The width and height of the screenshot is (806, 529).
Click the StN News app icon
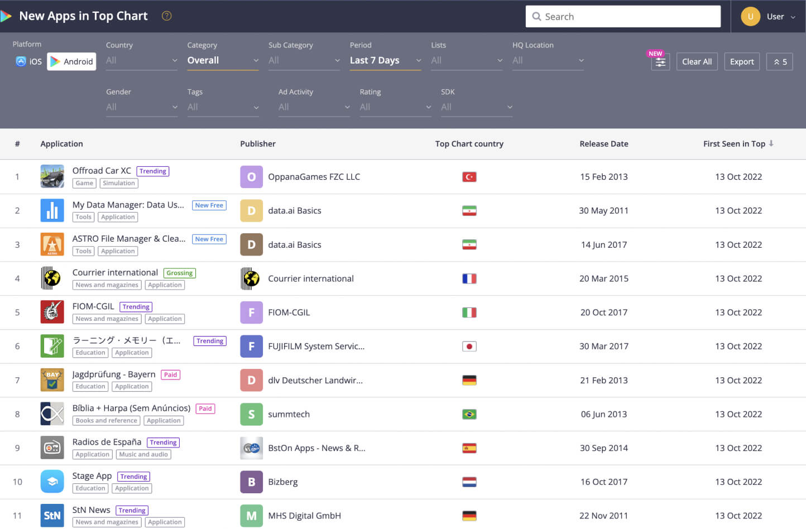(52, 516)
